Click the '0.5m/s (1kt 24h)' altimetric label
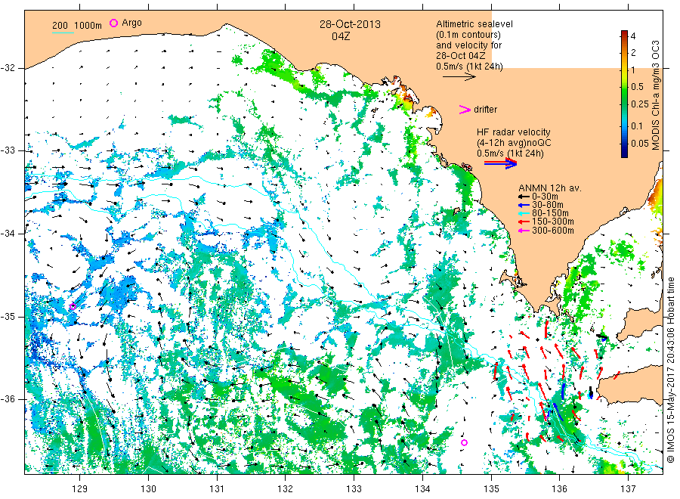The height and width of the screenshot is (499, 680). pos(470,67)
